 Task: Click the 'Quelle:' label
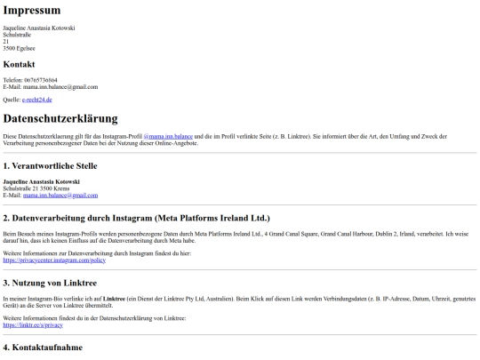tap(12, 100)
